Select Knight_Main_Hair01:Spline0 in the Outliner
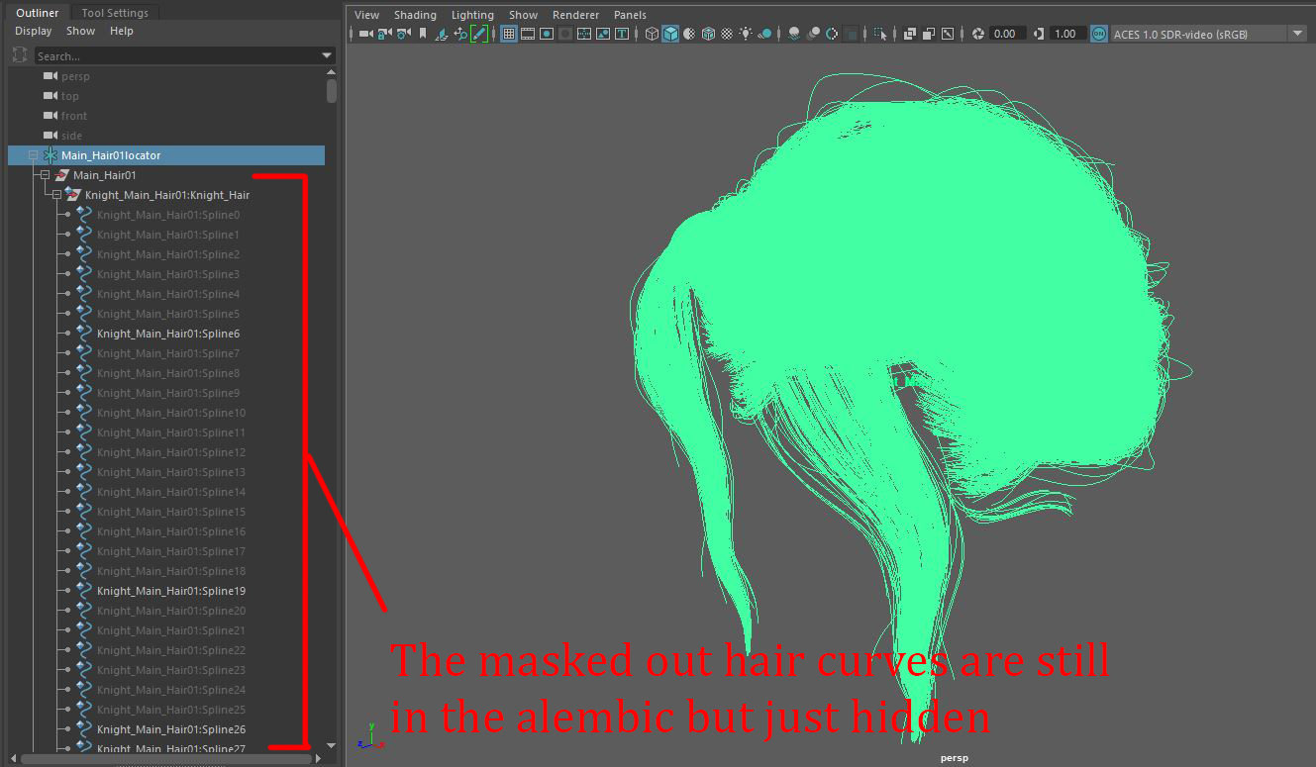 point(166,215)
